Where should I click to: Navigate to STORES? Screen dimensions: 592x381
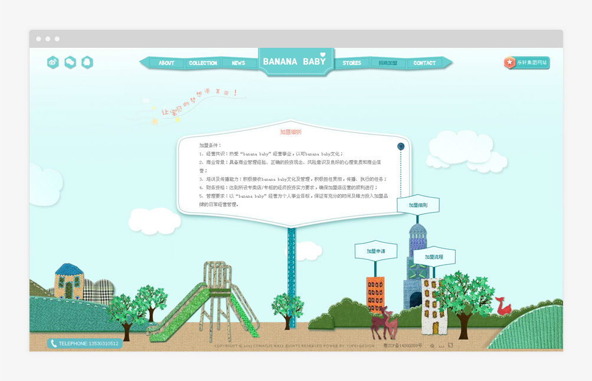click(x=352, y=63)
